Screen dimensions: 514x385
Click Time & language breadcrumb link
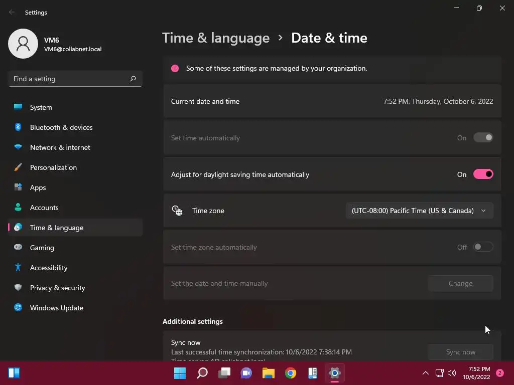(x=216, y=38)
